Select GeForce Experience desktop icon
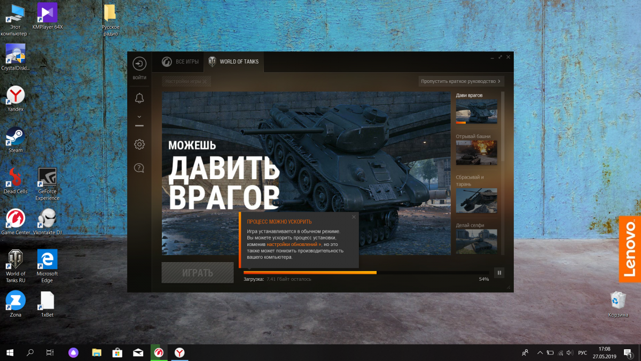 tap(48, 185)
